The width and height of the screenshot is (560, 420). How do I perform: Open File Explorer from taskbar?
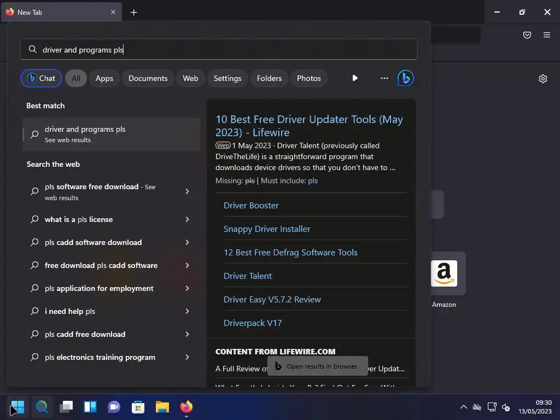(162, 407)
